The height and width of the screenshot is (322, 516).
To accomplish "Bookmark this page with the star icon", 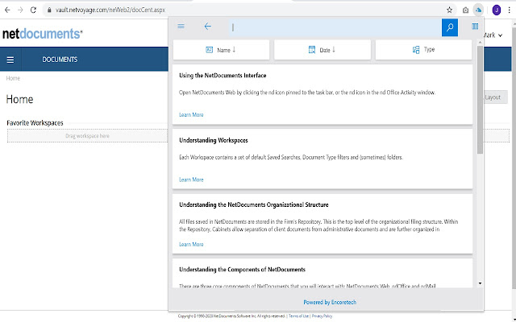I will (450, 10).
